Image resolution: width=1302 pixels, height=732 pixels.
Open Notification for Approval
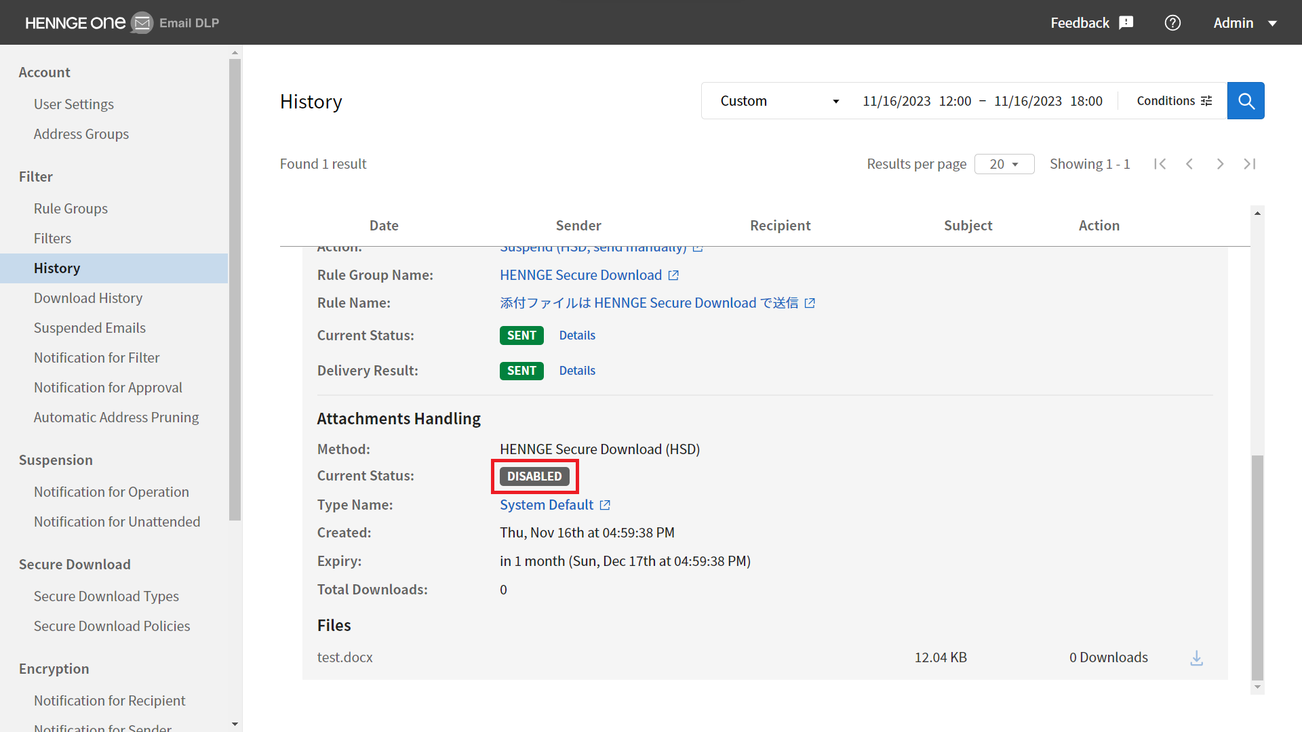point(108,388)
